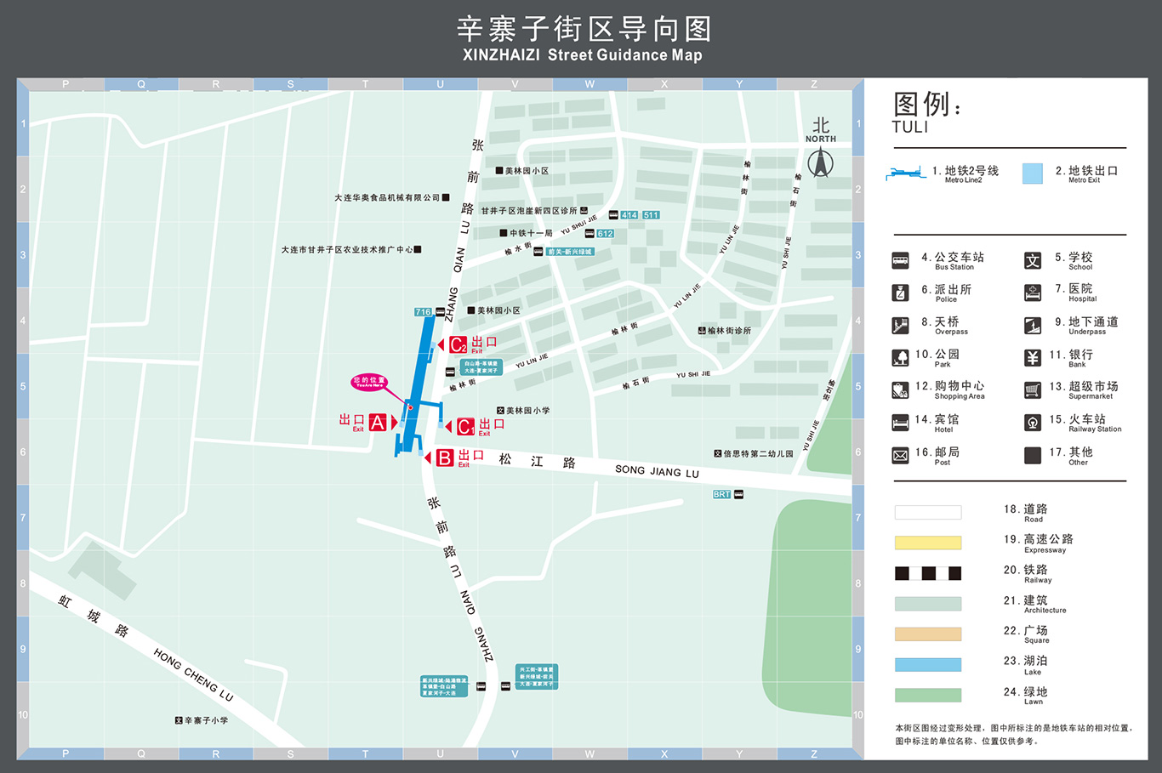Click the Police legend icon
This screenshot has height=773, width=1162.
[x=900, y=293]
